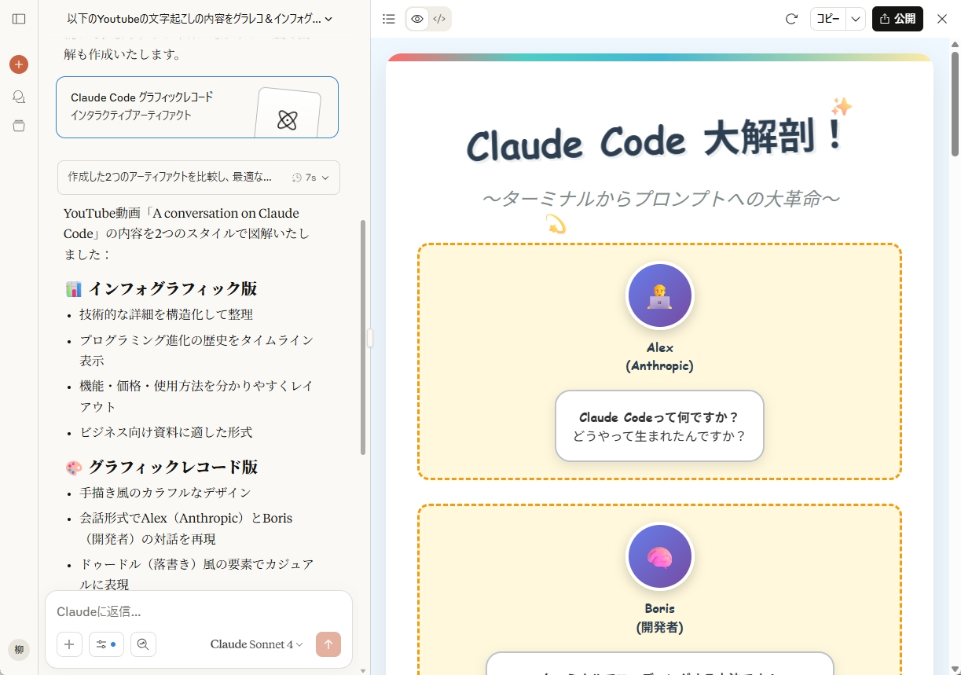The image size is (961, 675).
Task: Open your profile avatar at bottom left
Action: tap(18, 650)
